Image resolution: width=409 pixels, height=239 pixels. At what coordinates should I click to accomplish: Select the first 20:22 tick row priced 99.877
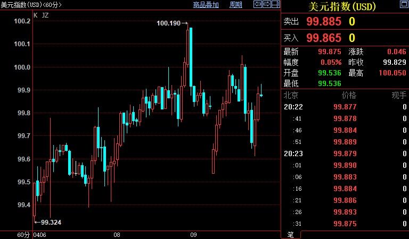345,107
